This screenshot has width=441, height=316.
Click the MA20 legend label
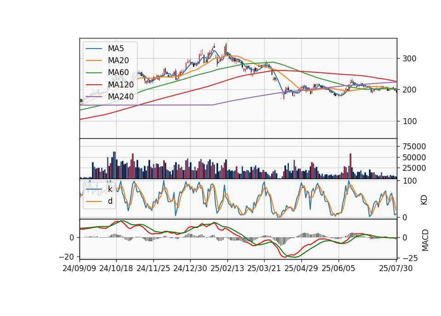(119, 60)
